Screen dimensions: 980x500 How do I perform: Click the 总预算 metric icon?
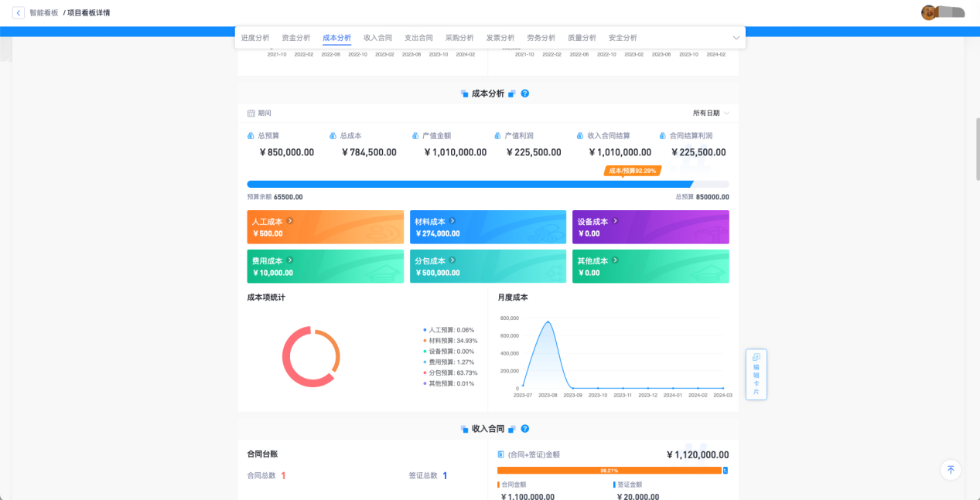(251, 134)
